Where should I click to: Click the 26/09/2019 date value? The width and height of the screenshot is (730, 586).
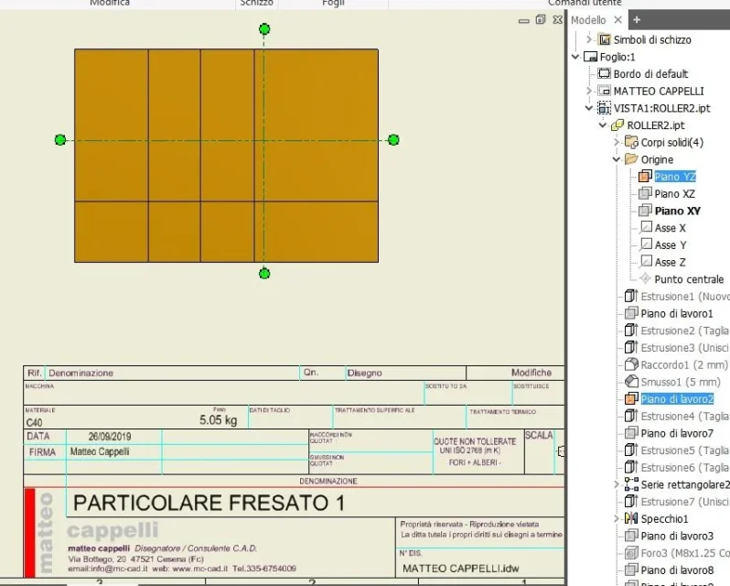pyautogui.click(x=110, y=437)
